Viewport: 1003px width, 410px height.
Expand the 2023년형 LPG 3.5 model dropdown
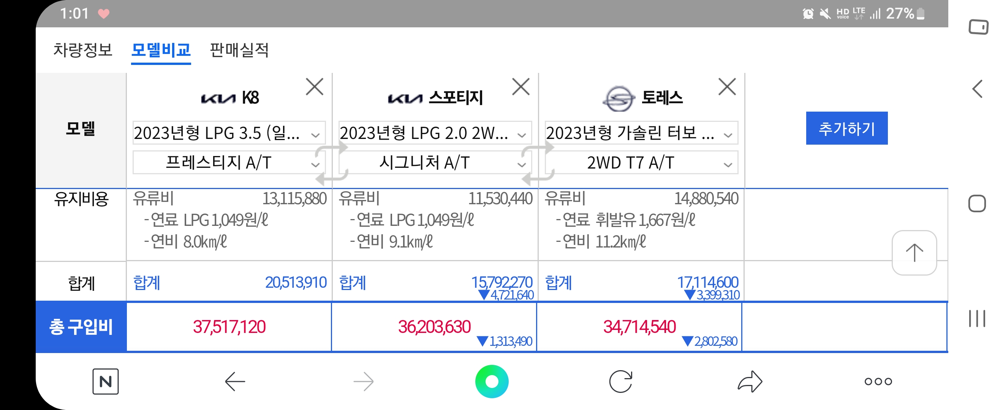(229, 133)
